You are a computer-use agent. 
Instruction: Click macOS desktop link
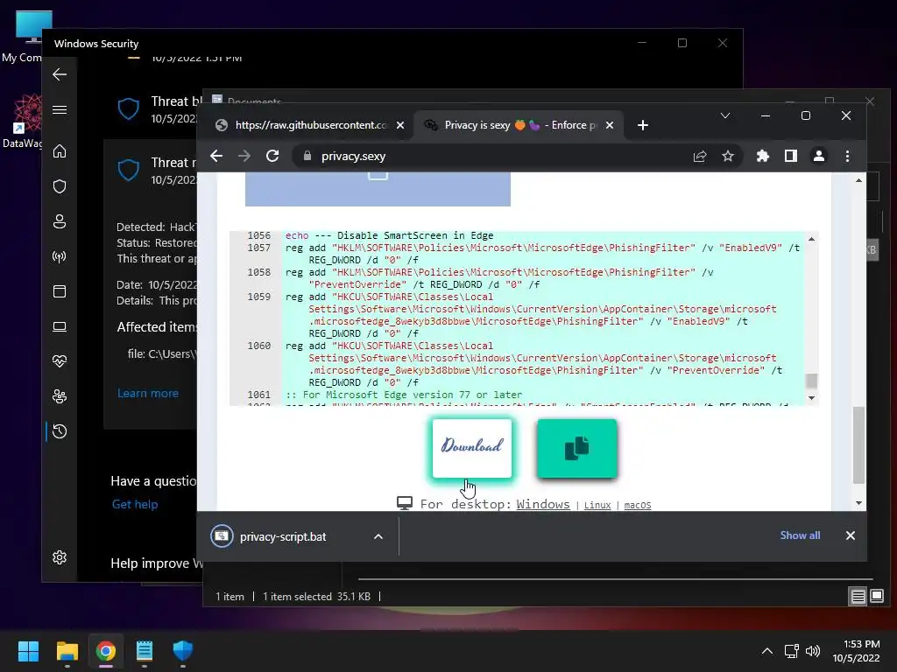click(638, 505)
